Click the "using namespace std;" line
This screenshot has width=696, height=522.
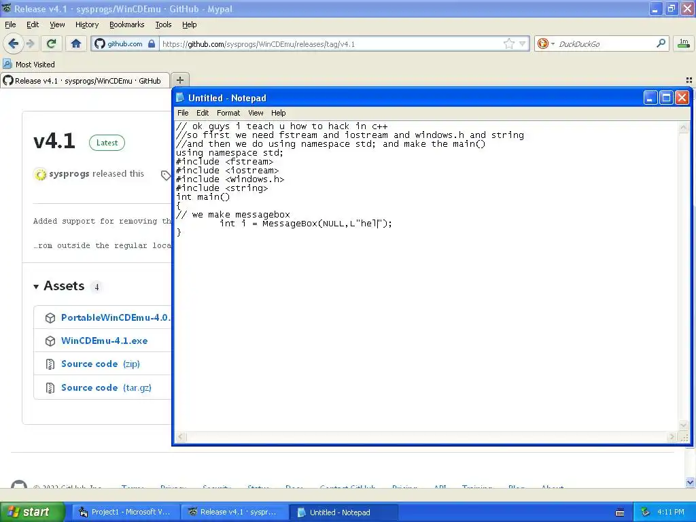click(x=230, y=153)
